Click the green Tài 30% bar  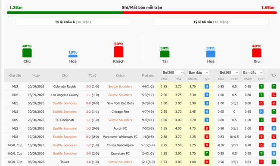[165, 54]
